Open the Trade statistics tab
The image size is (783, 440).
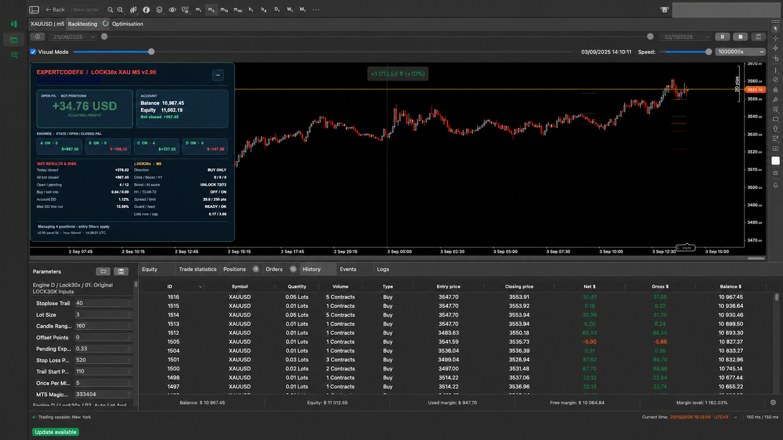pyautogui.click(x=198, y=269)
